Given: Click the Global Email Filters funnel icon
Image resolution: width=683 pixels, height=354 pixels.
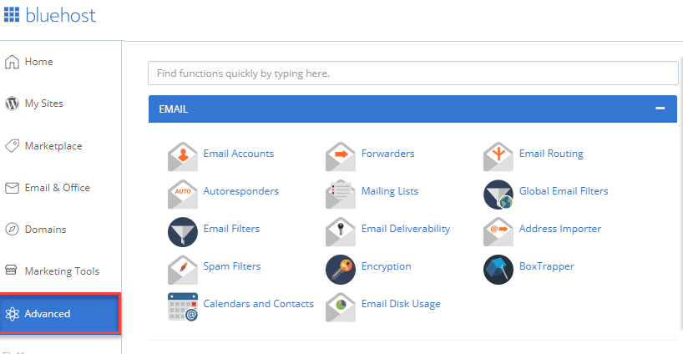Looking at the screenshot, I should click(x=498, y=195).
